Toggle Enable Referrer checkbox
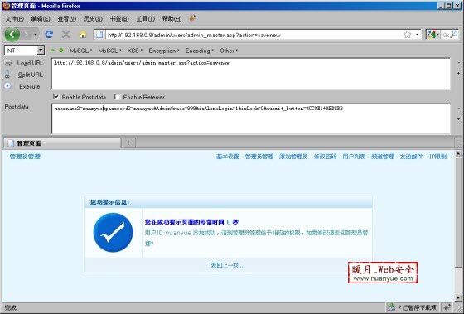 tap(117, 97)
